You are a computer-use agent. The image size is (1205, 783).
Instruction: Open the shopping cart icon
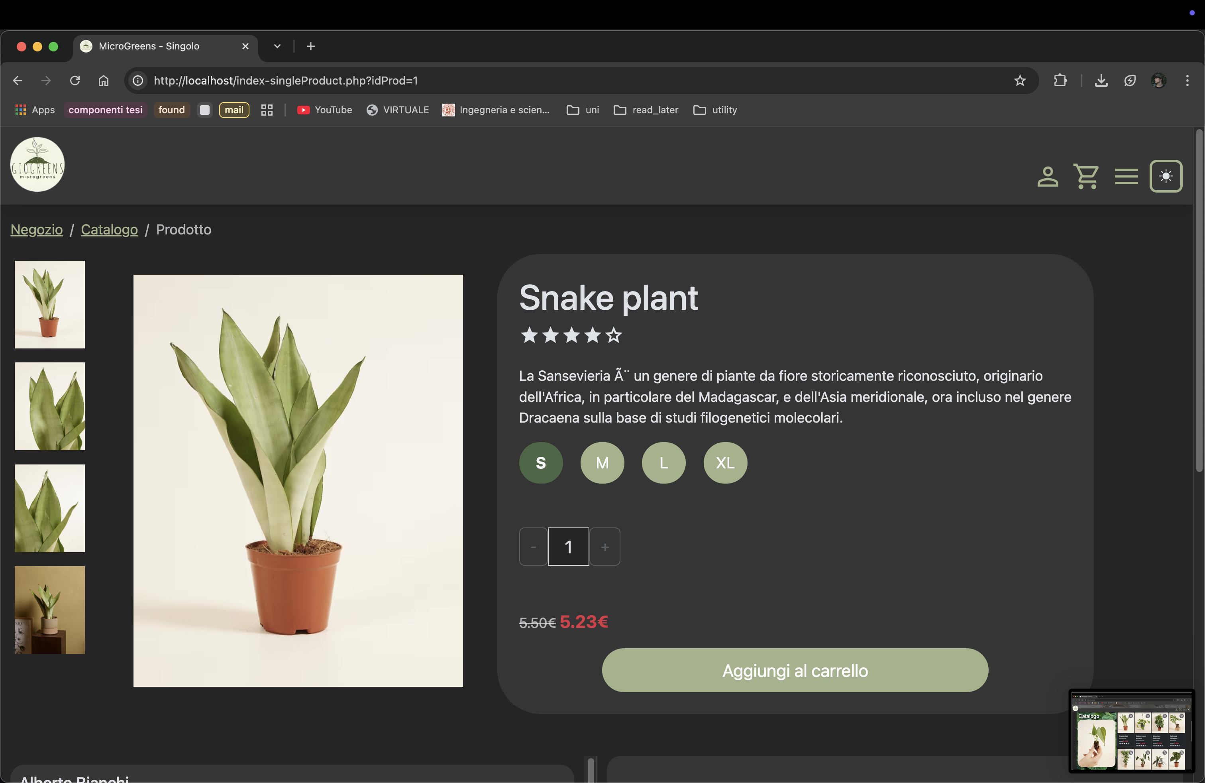pos(1086,177)
